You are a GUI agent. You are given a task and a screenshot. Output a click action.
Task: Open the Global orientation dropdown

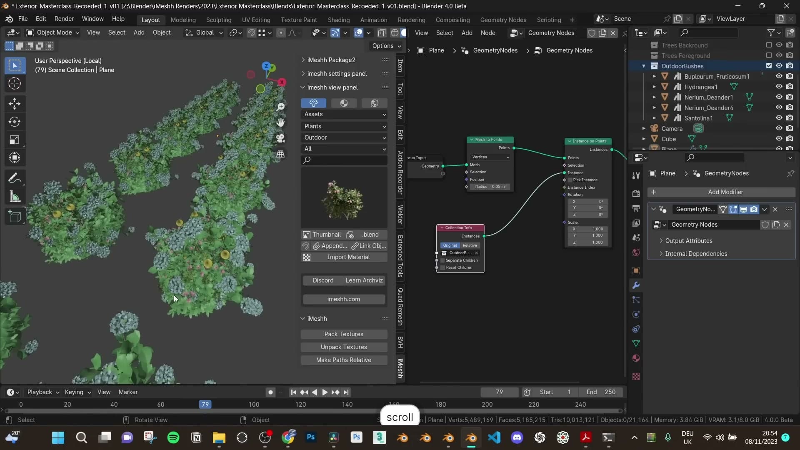pyautogui.click(x=204, y=32)
